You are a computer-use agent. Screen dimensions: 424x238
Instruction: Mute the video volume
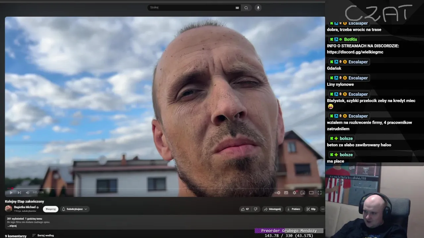point(27,192)
